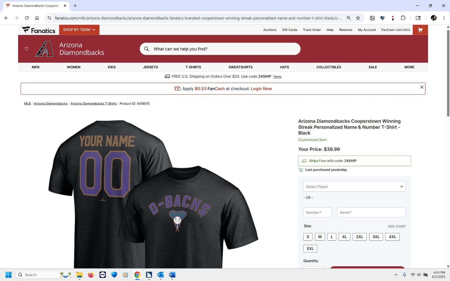Dismiss the FanCash banner
The height and width of the screenshot is (281, 450).
(x=422, y=87)
